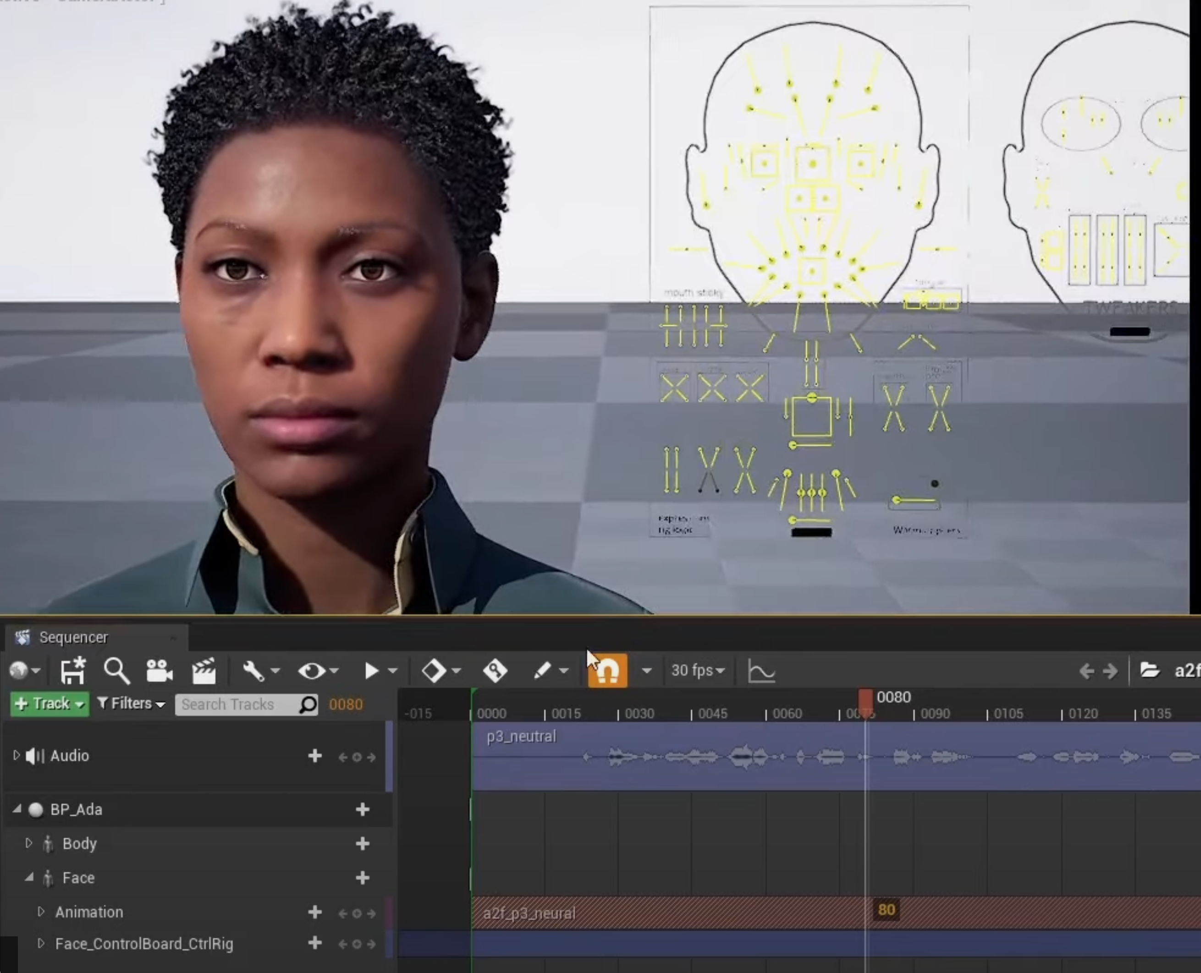Click the Save Sequence As icon
Viewport: 1201px width, 973px height.
click(72, 670)
